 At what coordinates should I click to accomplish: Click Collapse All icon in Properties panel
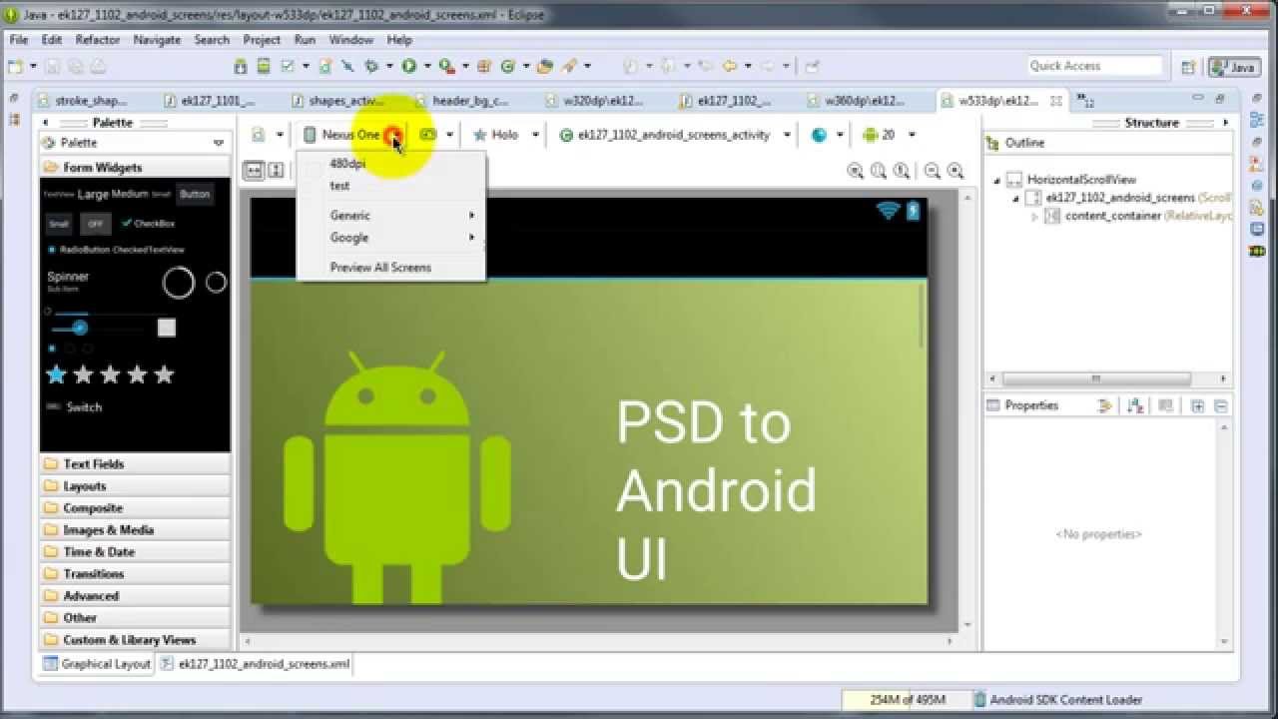(x=1220, y=405)
